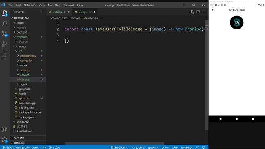Close the unsaved user.js tab dot
The image size is (265, 149).
coord(94,12)
